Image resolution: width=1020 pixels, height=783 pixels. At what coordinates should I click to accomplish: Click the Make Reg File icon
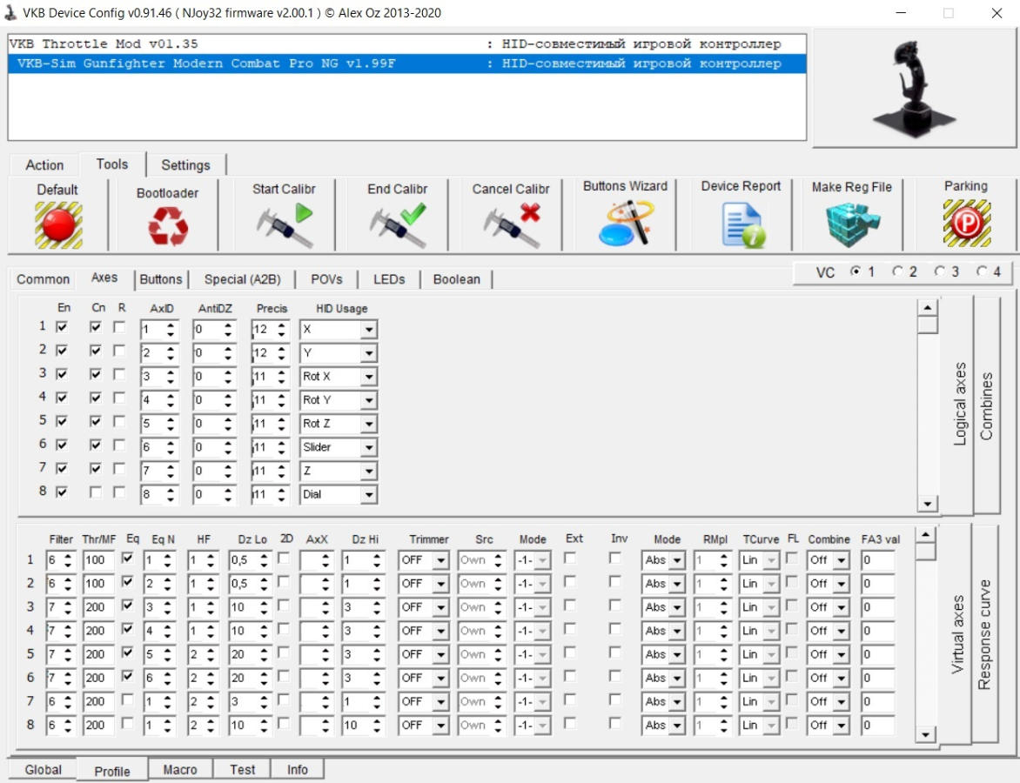tap(851, 224)
